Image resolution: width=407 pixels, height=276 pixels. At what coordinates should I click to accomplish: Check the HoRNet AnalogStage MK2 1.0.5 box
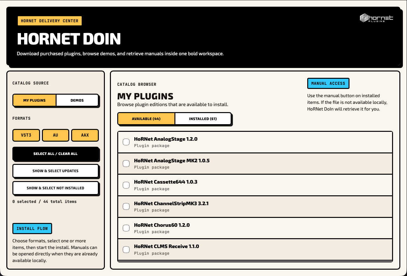pyautogui.click(x=126, y=164)
